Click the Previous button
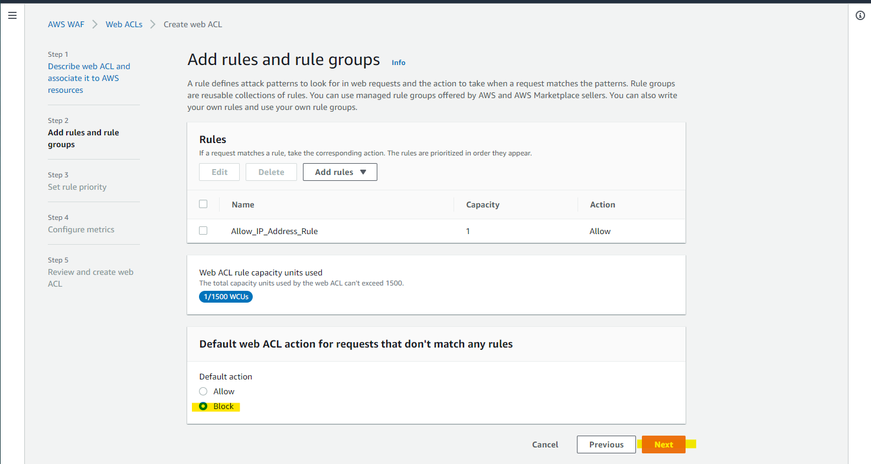 pyautogui.click(x=606, y=444)
